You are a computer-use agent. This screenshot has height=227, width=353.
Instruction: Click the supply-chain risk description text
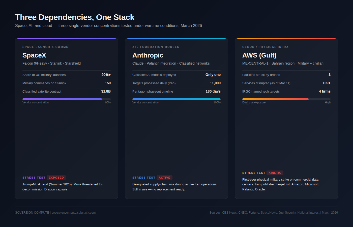[175, 187]
